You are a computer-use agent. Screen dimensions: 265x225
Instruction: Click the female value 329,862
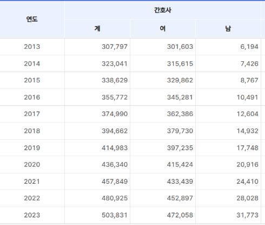coord(180,80)
